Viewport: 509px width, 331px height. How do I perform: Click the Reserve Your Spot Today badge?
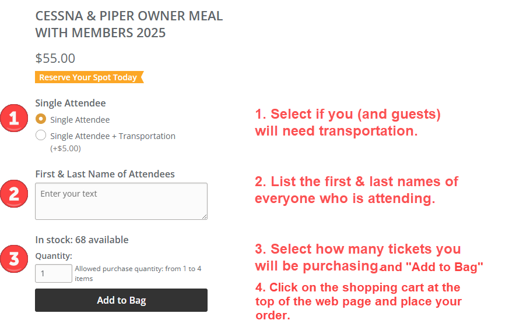tap(89, 77)
